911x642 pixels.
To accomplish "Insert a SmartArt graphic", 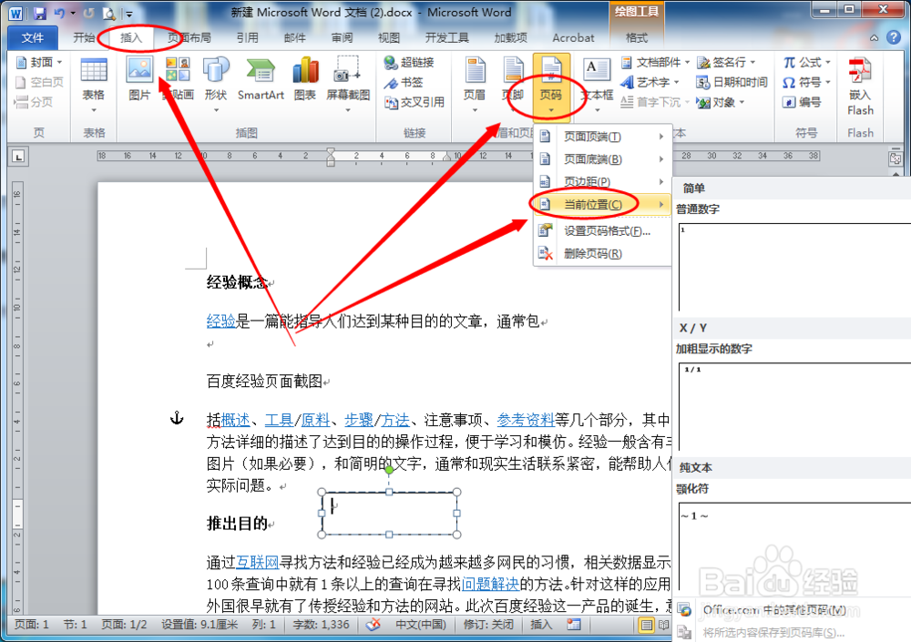I will click(261, 79).
